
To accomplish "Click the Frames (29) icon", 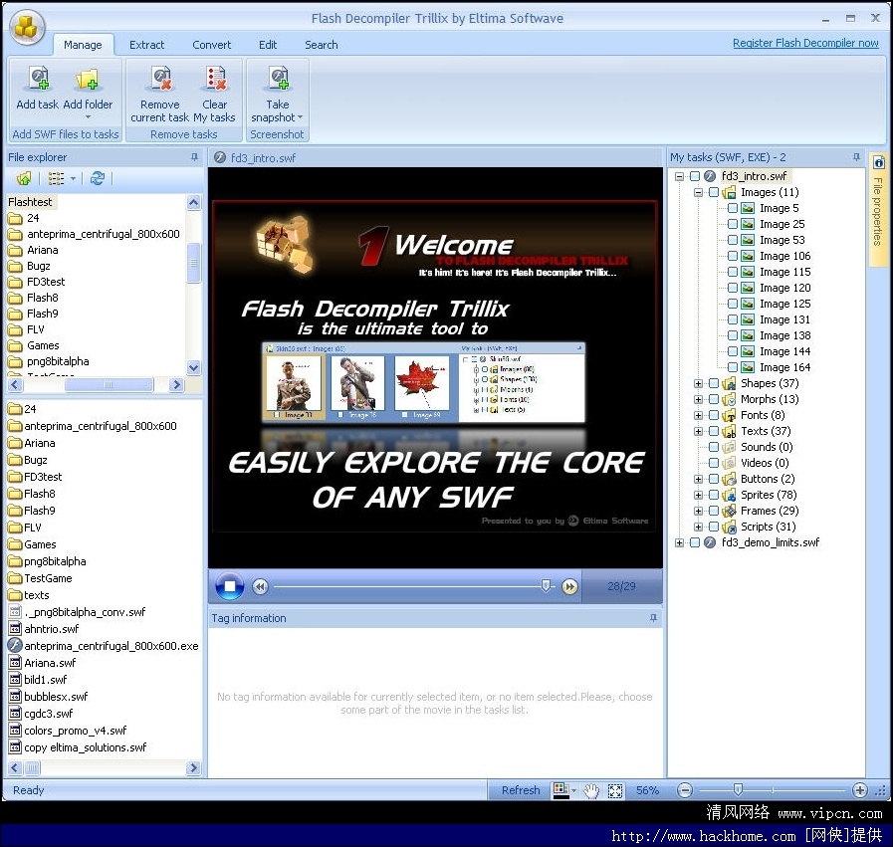I will (x=729, y=512).
